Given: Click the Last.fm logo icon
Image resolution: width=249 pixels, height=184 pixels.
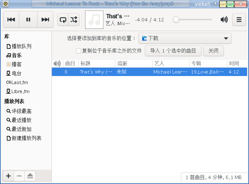Looking at the screenshot, I should click(9, 82).
